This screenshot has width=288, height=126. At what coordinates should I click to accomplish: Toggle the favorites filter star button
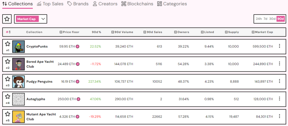pyautogui.click(x=7, y=19)
